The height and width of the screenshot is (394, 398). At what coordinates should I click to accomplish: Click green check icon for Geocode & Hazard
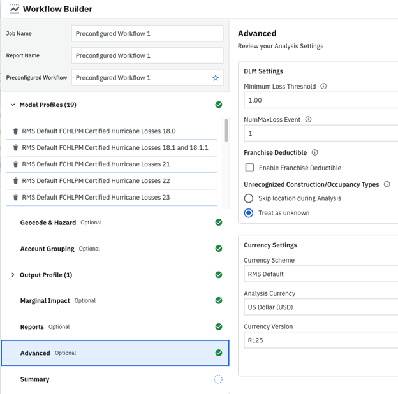219,223
